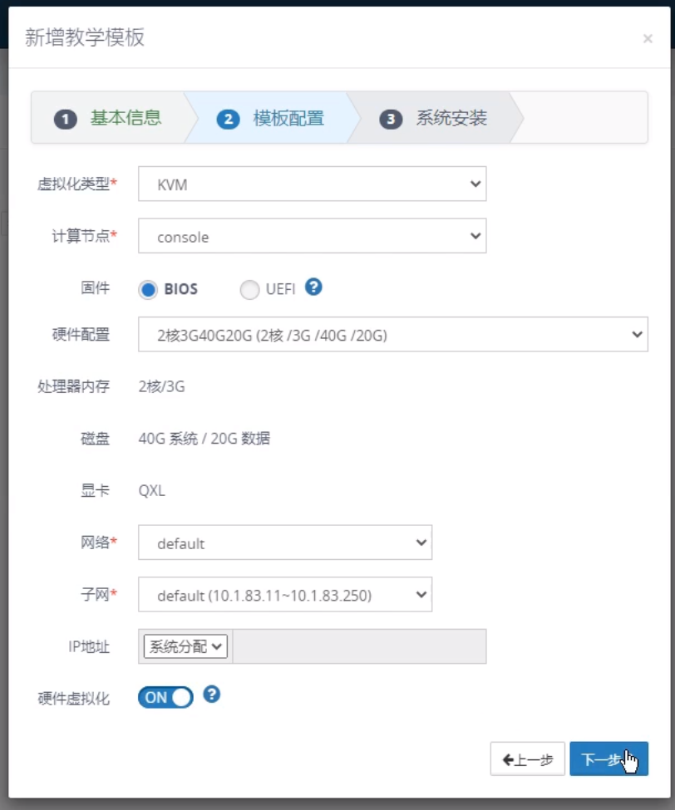Go to the 基本信息 step tab
This screenshot has width=675, height=810.
[x=126, y=118]
